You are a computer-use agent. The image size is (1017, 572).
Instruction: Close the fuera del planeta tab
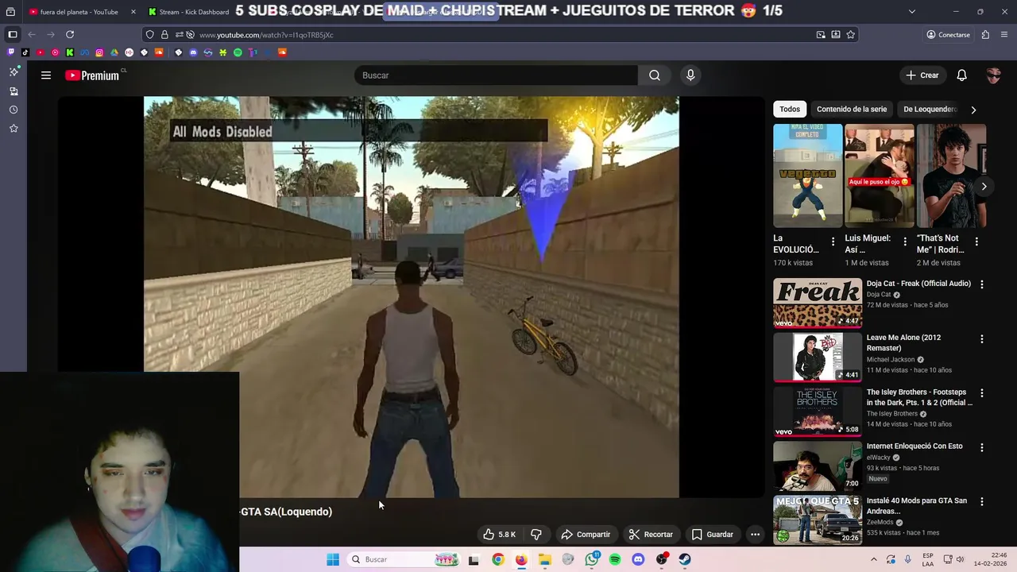(133, 12)
